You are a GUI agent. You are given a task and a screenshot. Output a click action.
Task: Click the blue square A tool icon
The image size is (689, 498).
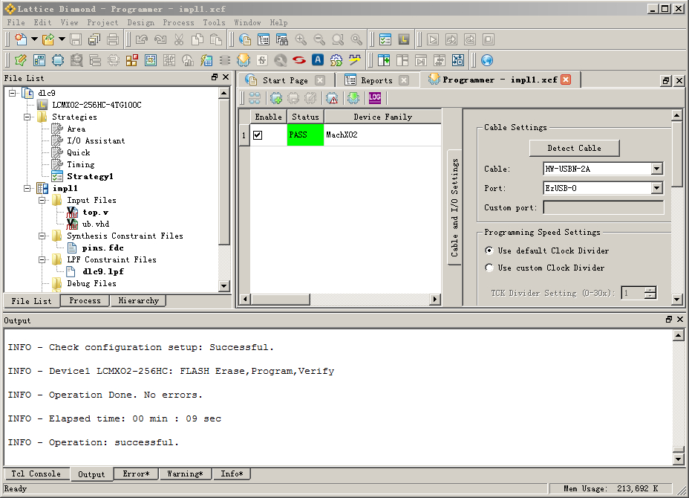coord(317,59)
